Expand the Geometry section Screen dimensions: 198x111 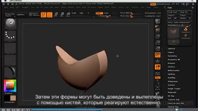point(172,56)
